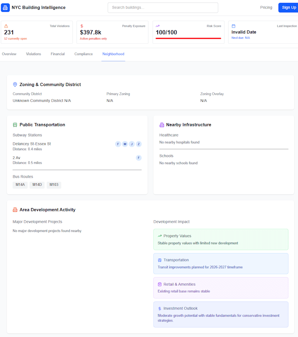Select the M14A bus route badge

20,185
